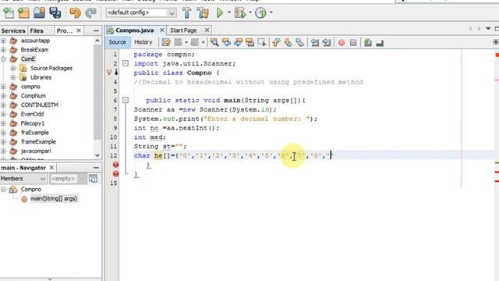Click the Find Selection magnifier icon

click(x=214, y=42)
